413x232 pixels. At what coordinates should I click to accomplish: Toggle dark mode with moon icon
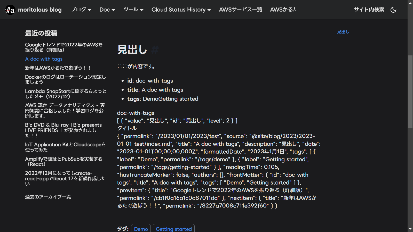[x=393, y=10]
